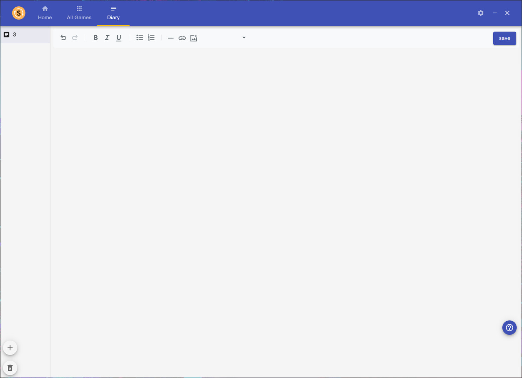Add a new diary entry with plus button
Screen dimensions: 522x378
point(10,348)
